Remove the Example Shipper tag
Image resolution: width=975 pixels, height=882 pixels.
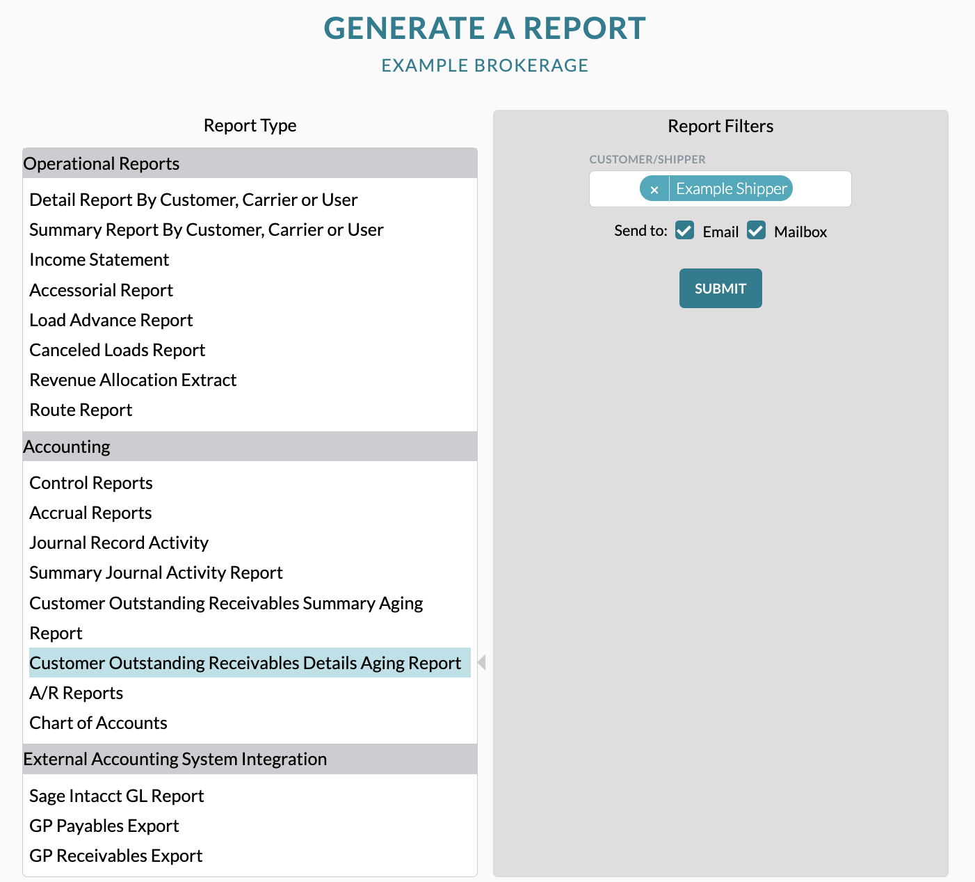[x=654, y=189]
